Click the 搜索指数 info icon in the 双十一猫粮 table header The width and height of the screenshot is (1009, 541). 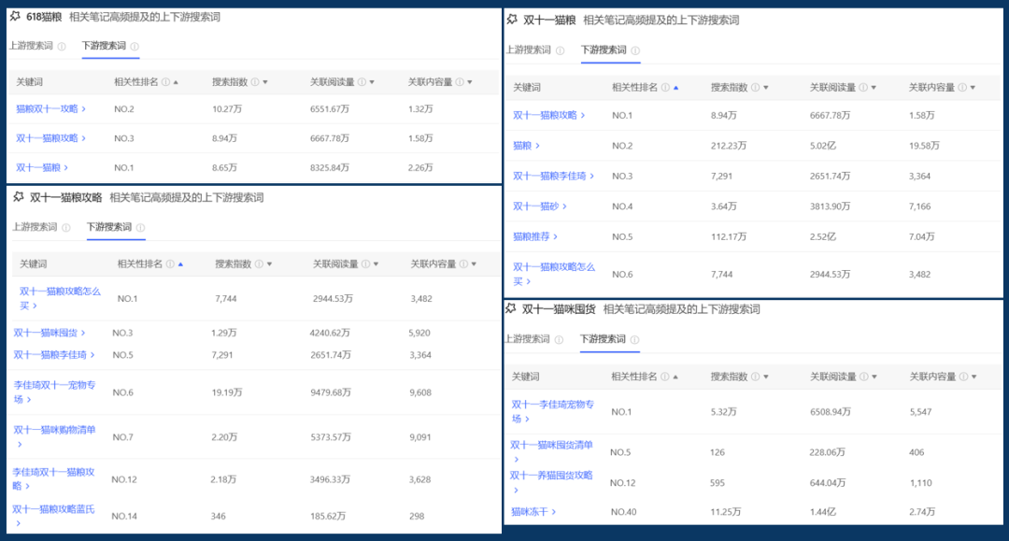click(756, 88)
